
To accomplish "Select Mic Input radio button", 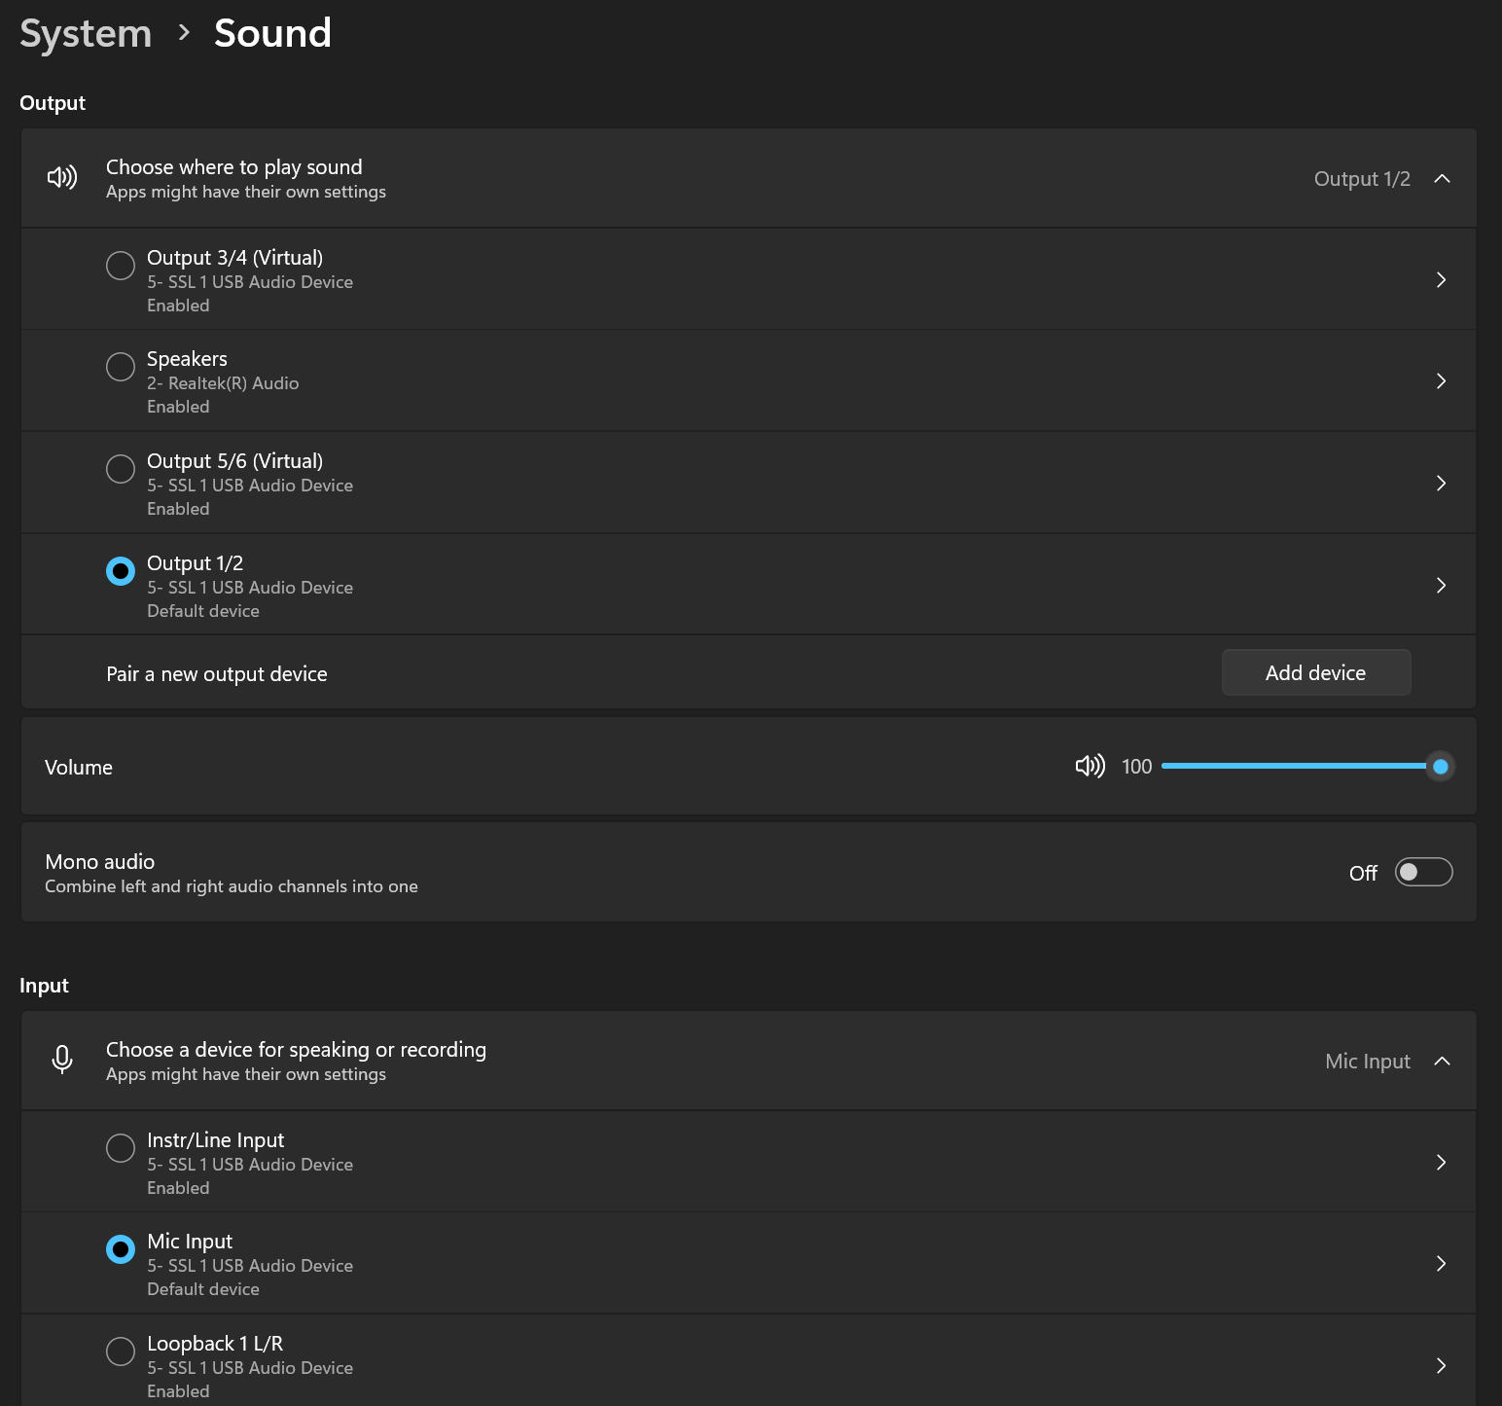I will point(121,1249).
